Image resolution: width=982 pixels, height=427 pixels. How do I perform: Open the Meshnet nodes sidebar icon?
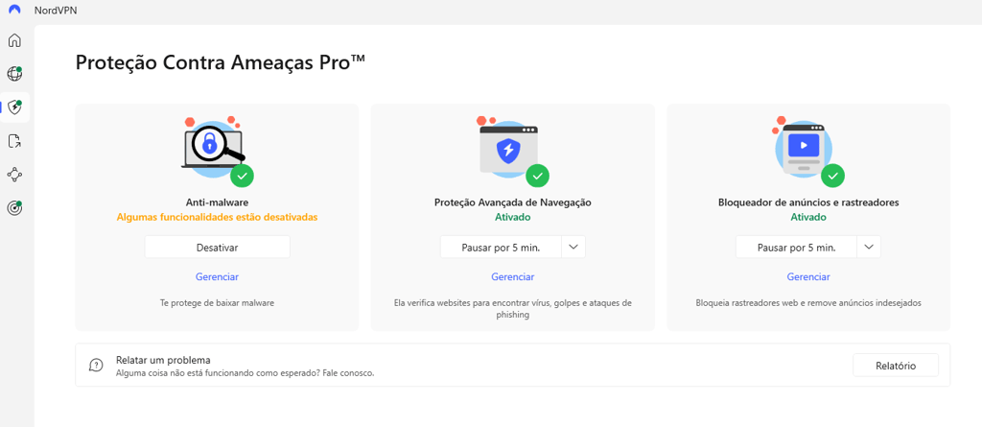pos(14,175)
